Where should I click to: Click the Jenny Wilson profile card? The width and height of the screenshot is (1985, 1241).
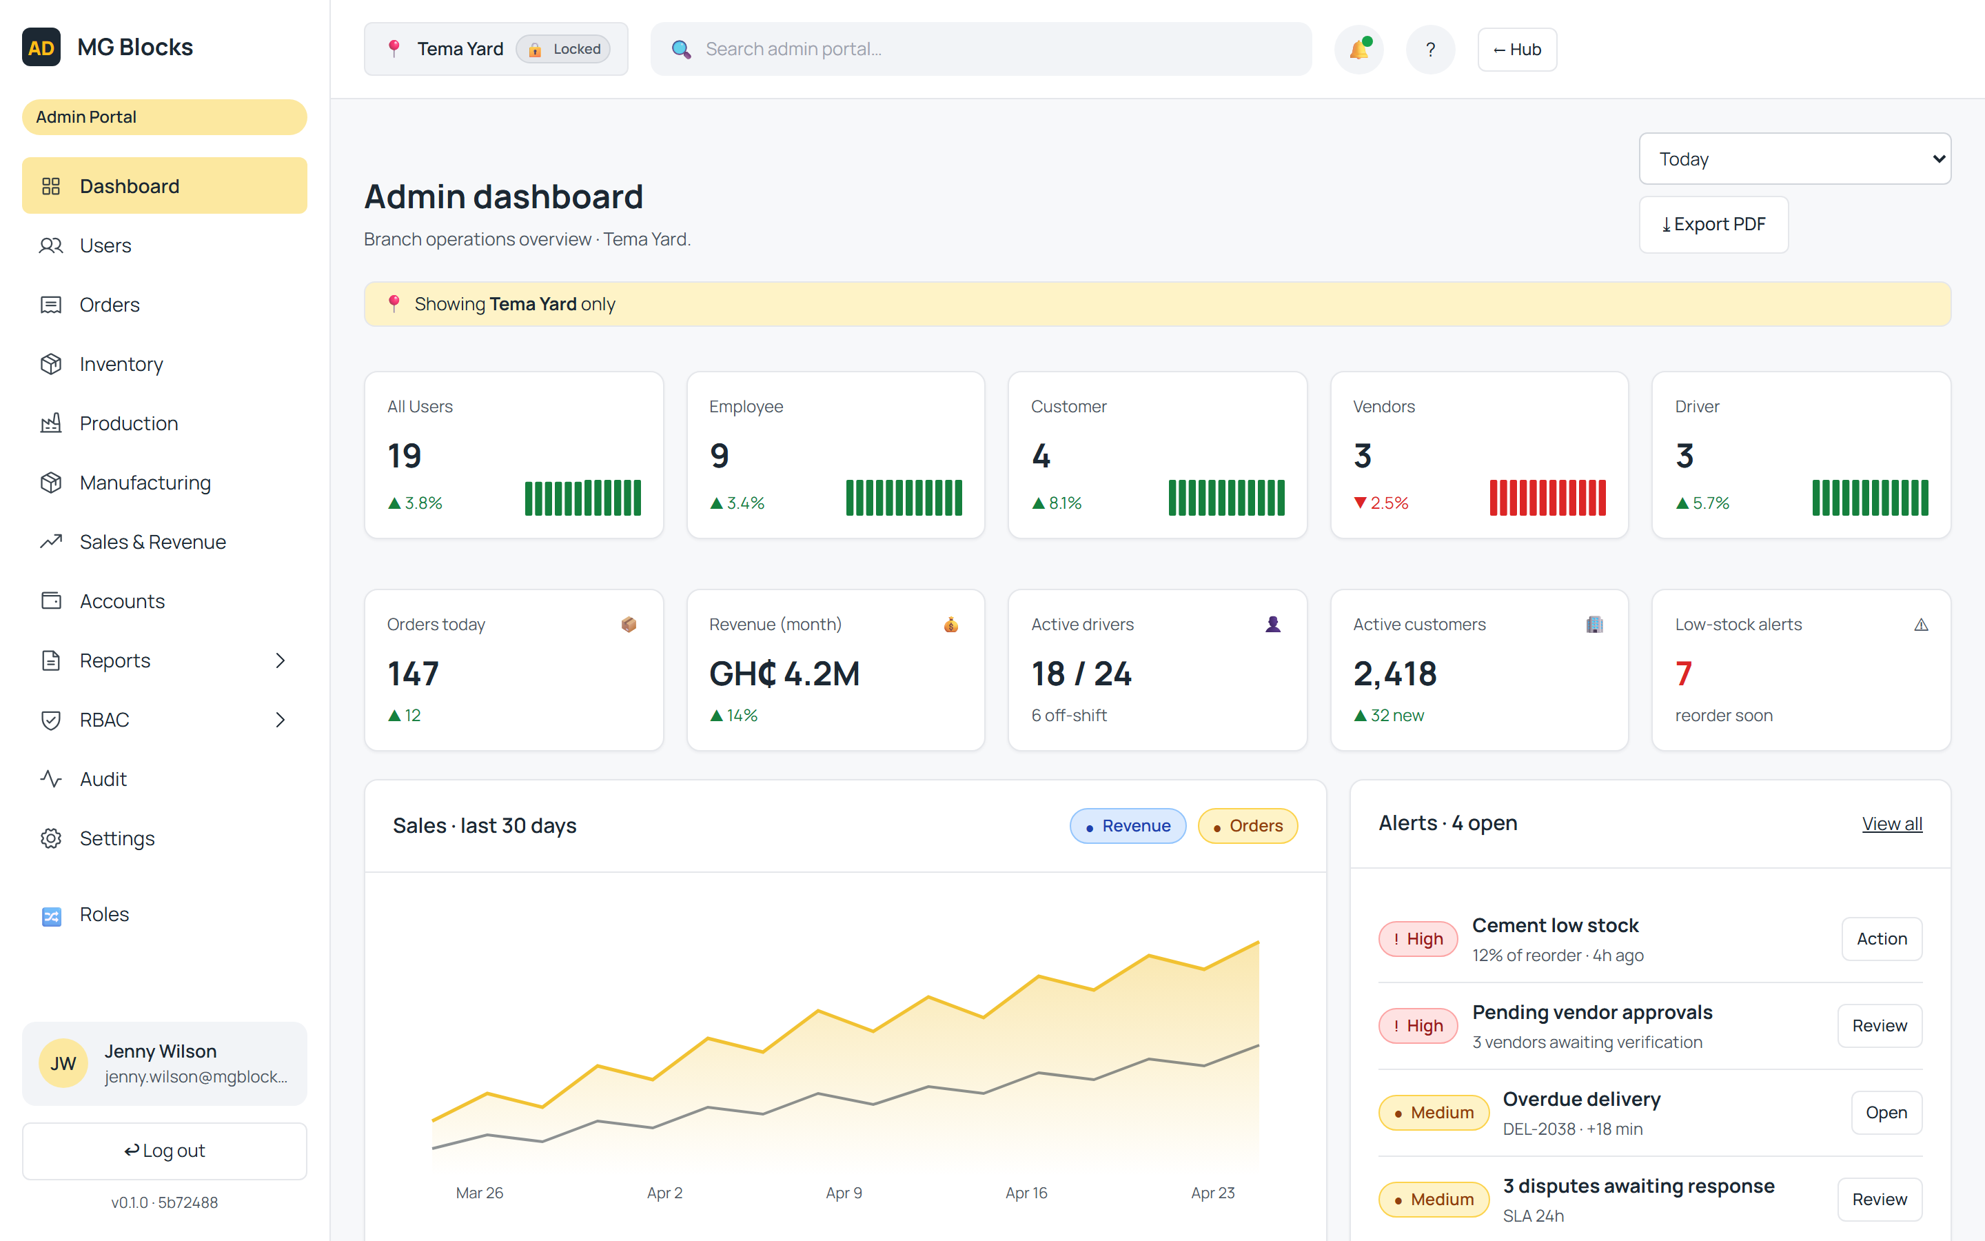coord(165,1064)
